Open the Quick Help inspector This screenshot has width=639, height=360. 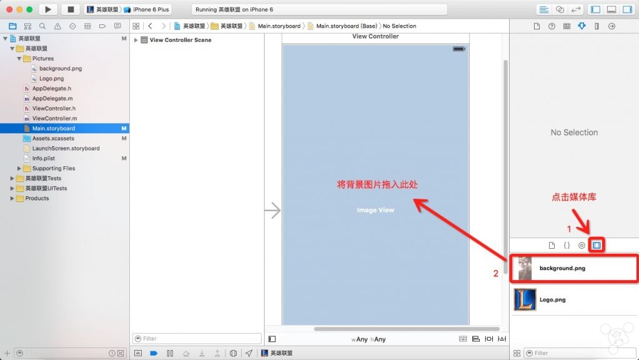click(552, 26)
